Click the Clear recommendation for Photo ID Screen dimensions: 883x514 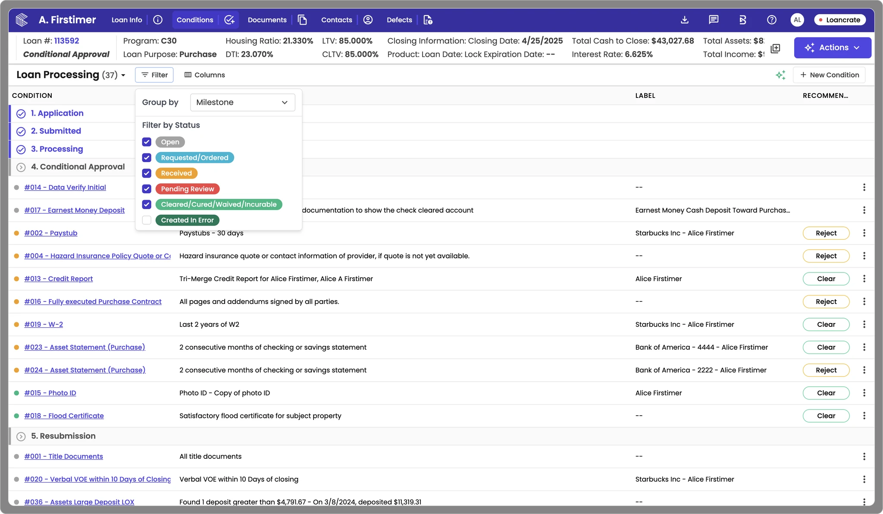pyautogui.click(x=826, y=393)
